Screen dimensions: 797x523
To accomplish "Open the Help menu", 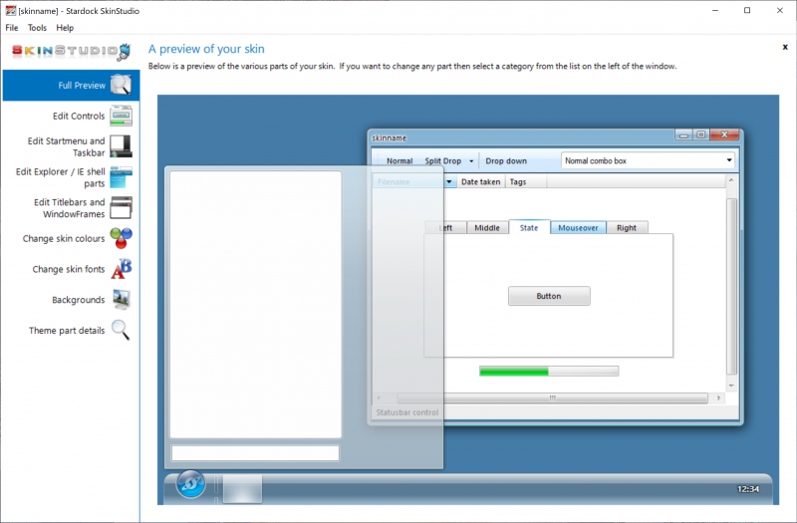I will 65,28.
